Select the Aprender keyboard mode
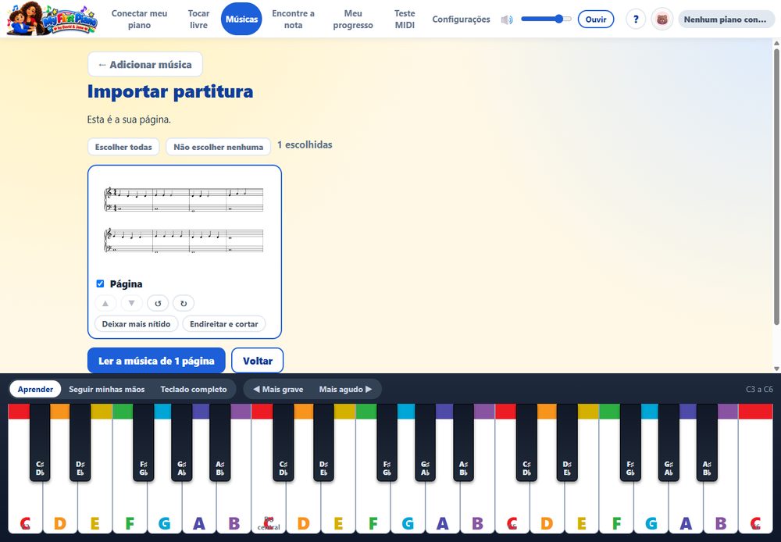The width and height of the screenshot is (781, 542). pos(35,389)
